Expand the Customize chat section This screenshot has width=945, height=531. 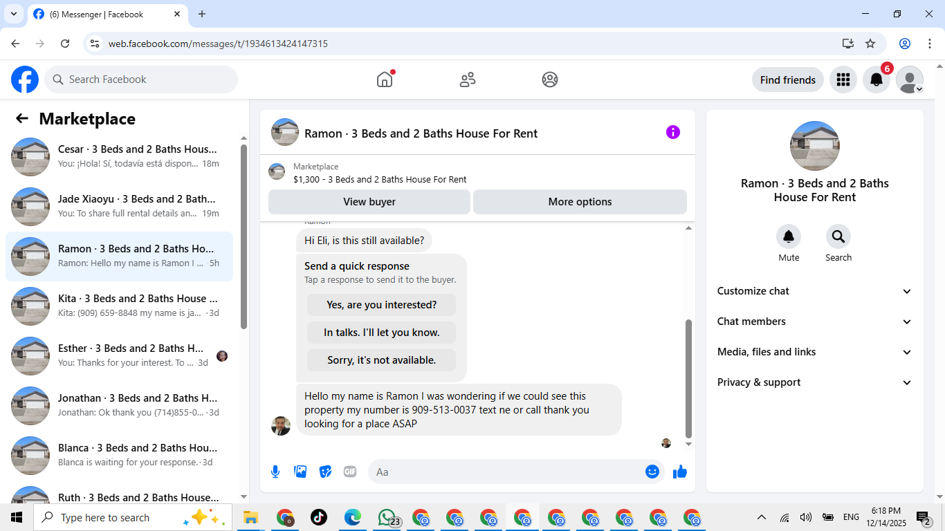pos(814,291)
